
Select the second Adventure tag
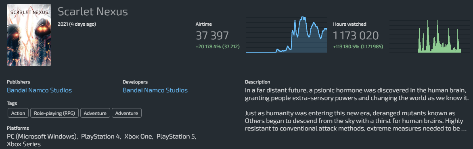coord(127,113)
